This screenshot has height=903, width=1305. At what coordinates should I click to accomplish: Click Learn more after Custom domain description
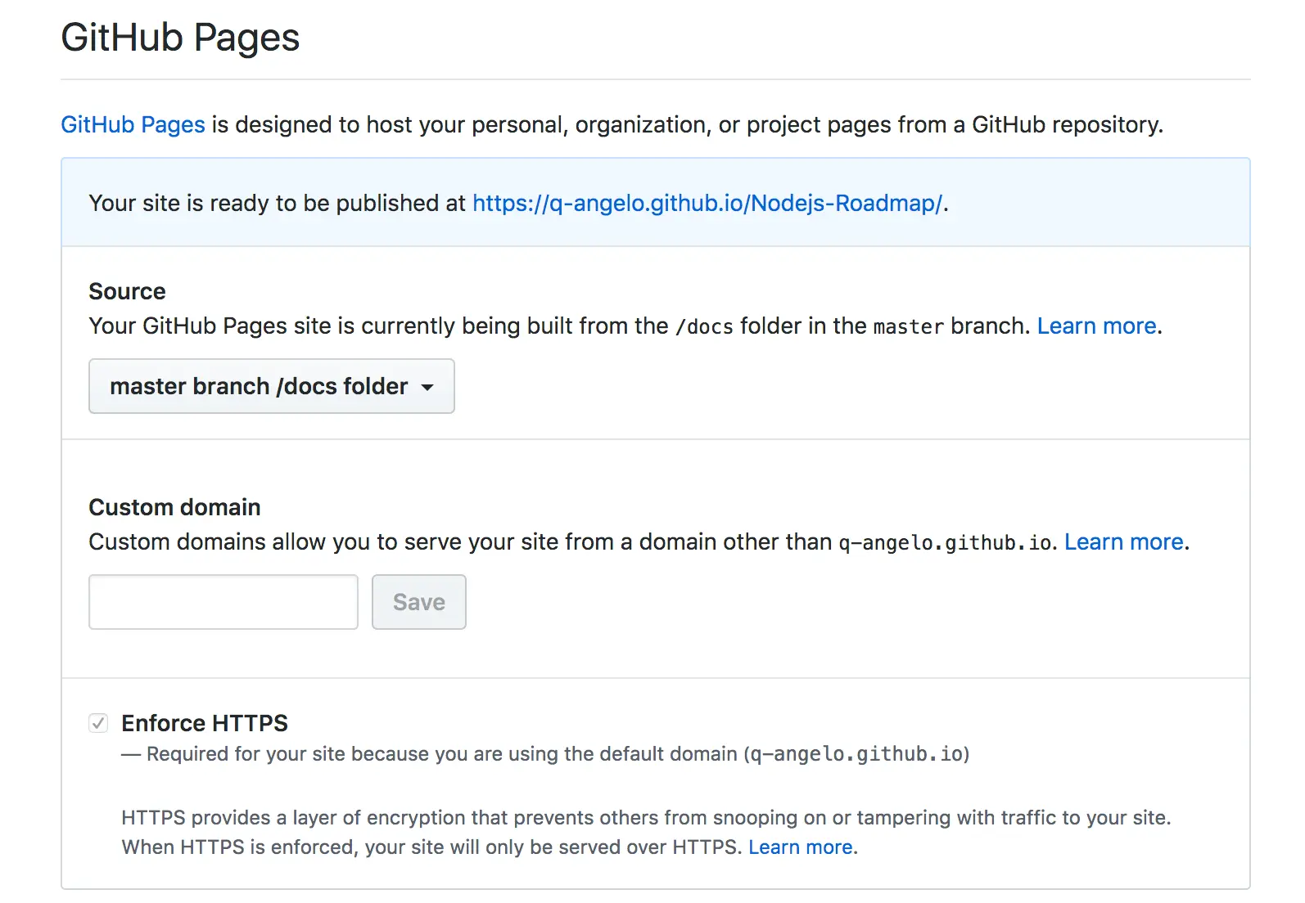(x=1123, y=541)
